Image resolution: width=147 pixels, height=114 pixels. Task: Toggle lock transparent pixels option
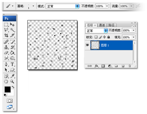(96, 37)
